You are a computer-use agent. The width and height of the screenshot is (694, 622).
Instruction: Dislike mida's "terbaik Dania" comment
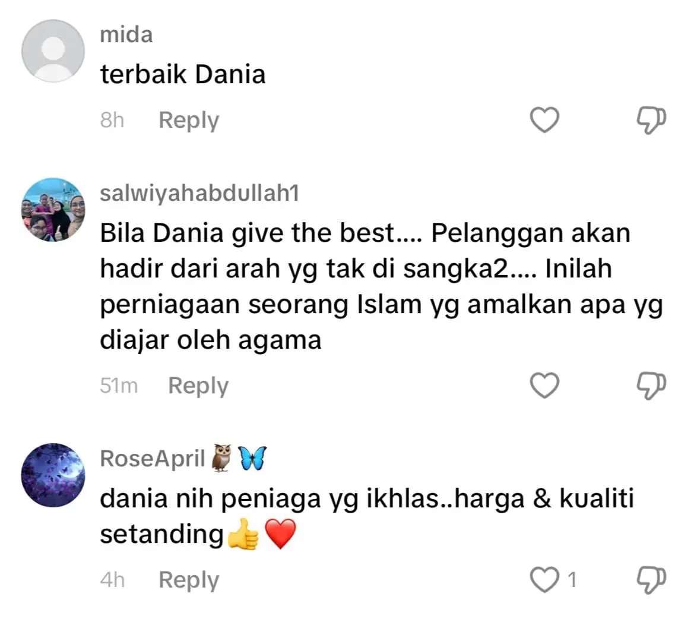651,120
